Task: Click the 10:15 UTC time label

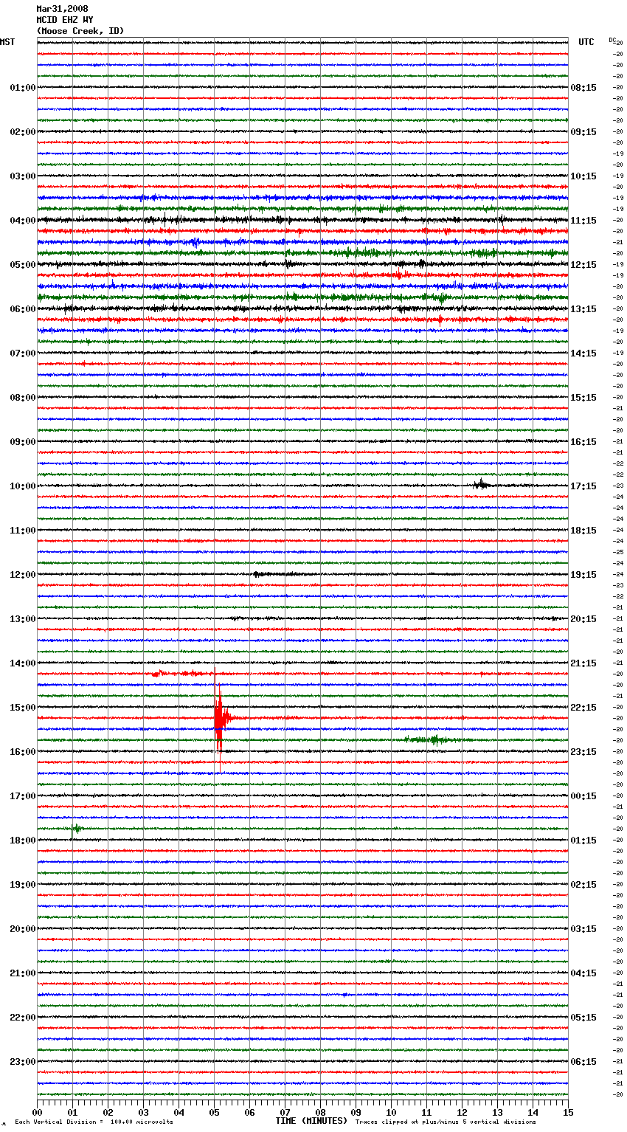Action: (583, 176)
